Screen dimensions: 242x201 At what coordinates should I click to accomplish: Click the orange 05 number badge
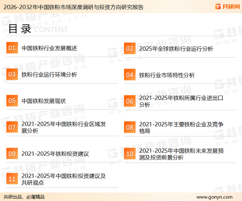click(12, 100)
